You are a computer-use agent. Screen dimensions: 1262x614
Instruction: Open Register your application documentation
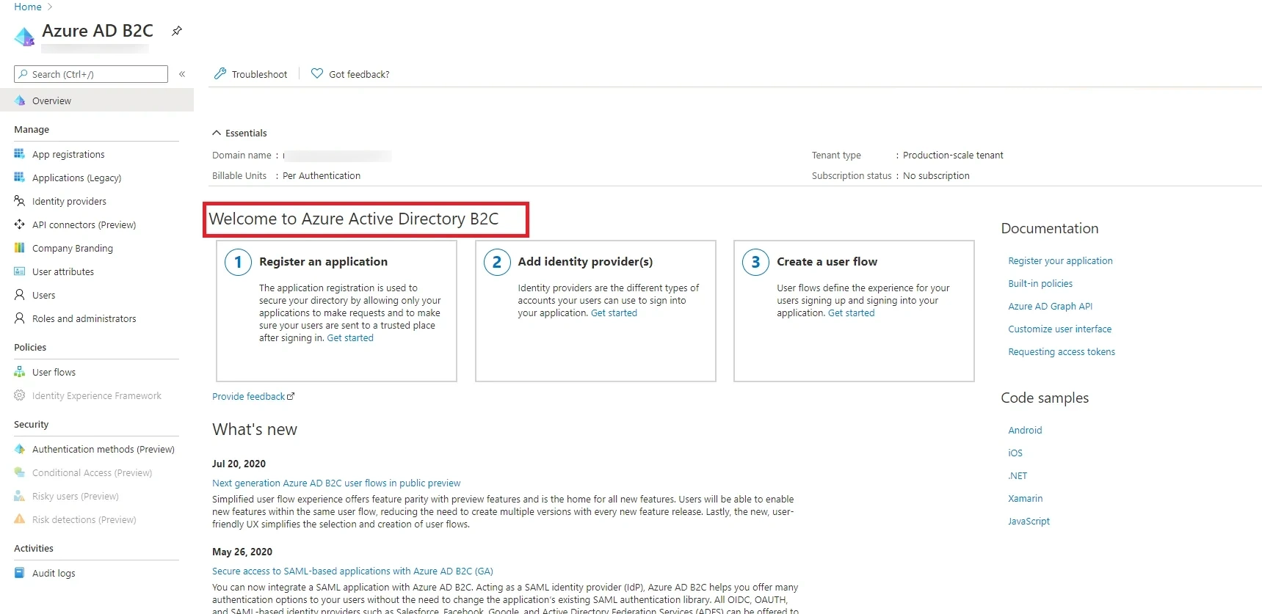(x=1060, y=260)
